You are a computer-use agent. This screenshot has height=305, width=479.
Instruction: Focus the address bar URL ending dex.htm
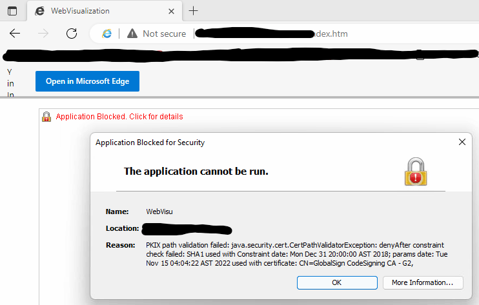click(271, 34)
